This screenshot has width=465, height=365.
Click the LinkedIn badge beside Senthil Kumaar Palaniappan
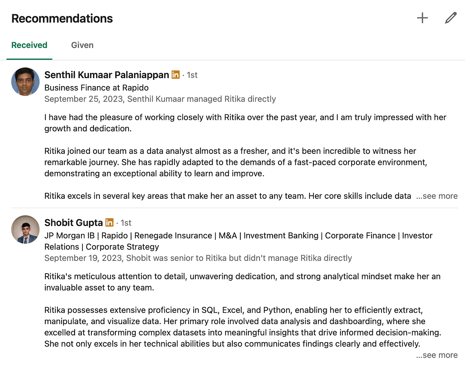click(175, 75)
